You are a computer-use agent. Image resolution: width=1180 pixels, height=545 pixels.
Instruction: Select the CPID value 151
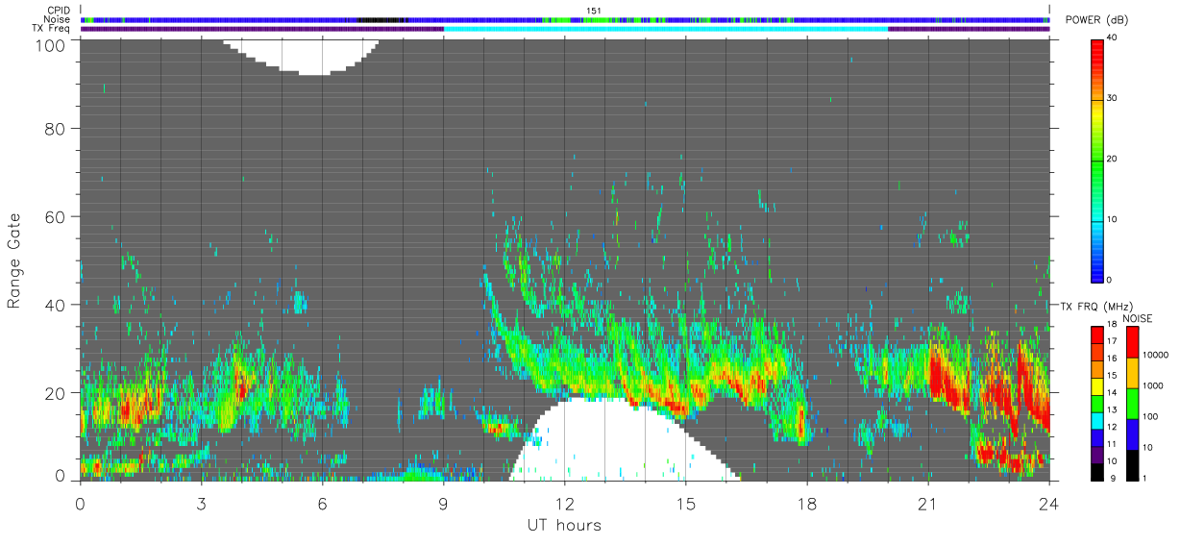pyautogui.click(x=593, y=11)
